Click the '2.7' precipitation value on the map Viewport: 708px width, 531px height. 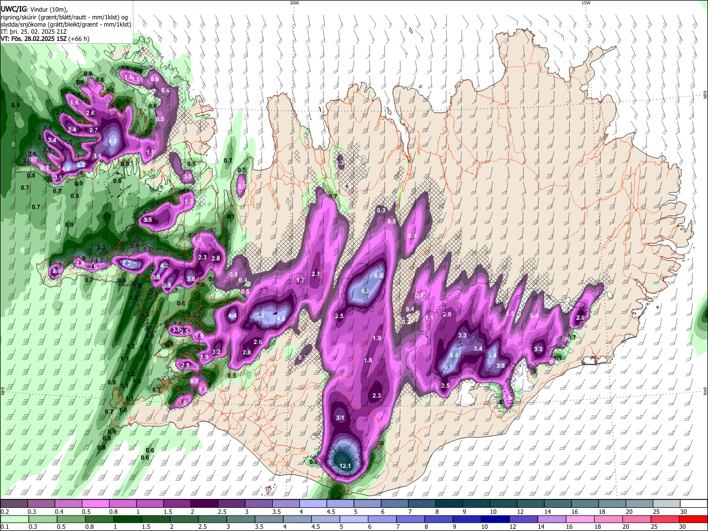[93, 130]
